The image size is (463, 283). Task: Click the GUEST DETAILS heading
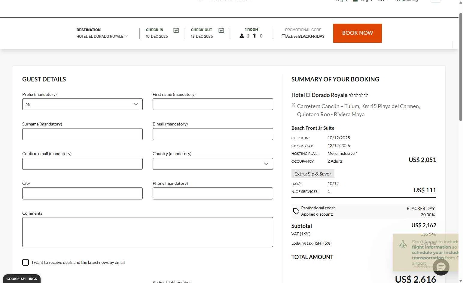pos(44,79)
